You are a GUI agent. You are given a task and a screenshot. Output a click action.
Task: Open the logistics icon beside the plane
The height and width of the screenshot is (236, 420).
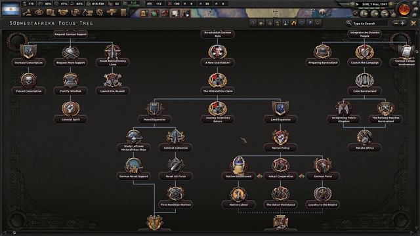click(123, 12)
